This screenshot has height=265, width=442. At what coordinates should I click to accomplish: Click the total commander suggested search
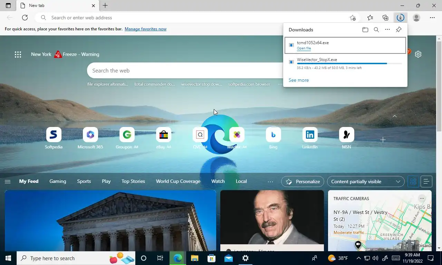click(155, 84)
